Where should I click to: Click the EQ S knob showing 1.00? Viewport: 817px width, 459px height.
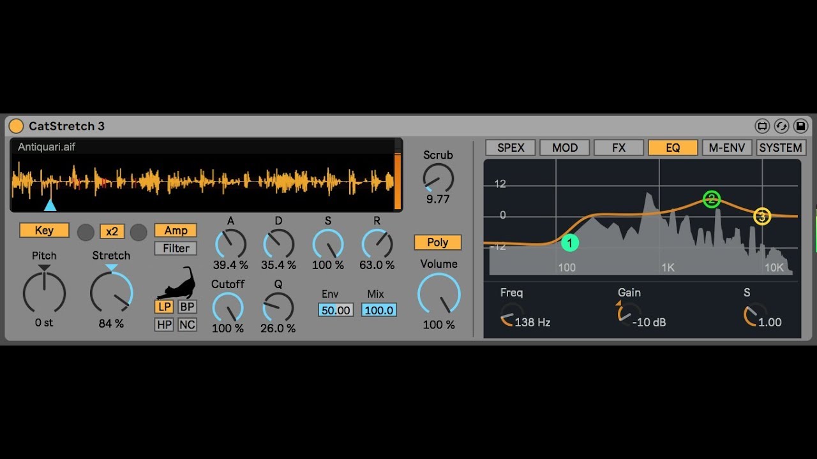click(x=755, y=314)
